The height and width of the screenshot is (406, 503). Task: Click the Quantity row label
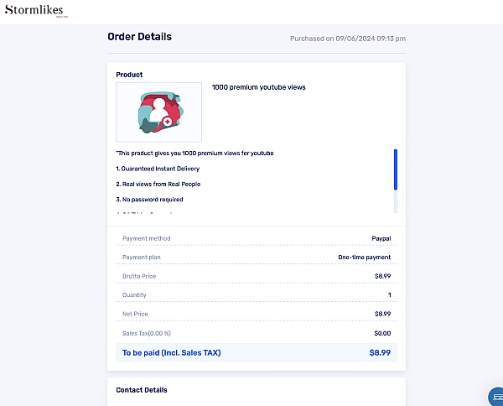pos(134,295)
